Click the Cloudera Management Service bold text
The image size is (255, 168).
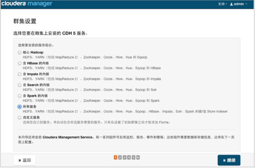pyautogui.click(x=68, y=137)
